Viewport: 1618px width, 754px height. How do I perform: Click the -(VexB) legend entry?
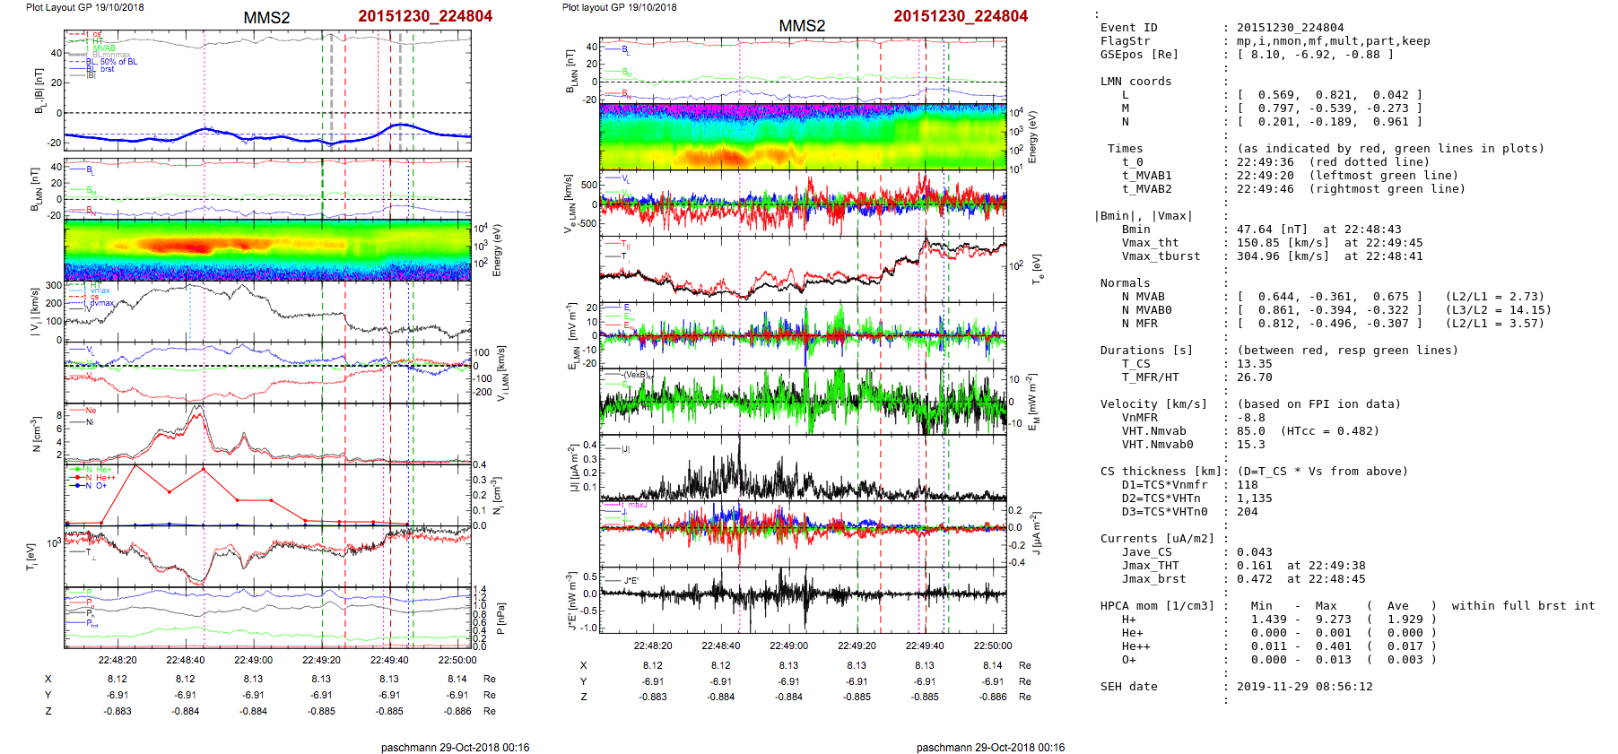tap(636, 375)
